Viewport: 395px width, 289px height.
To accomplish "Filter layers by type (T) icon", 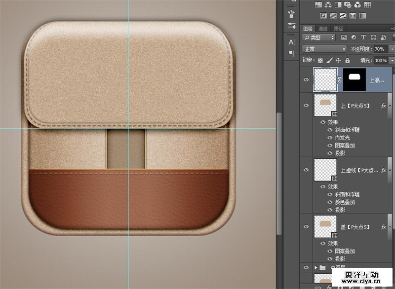I will pyautogui.click(x=363, y=37).
